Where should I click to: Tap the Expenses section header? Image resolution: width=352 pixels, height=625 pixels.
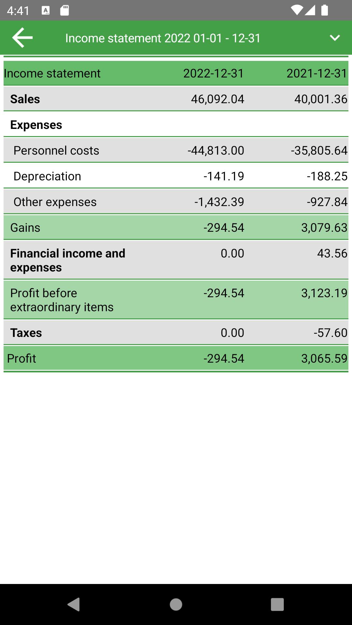(36, 125)
